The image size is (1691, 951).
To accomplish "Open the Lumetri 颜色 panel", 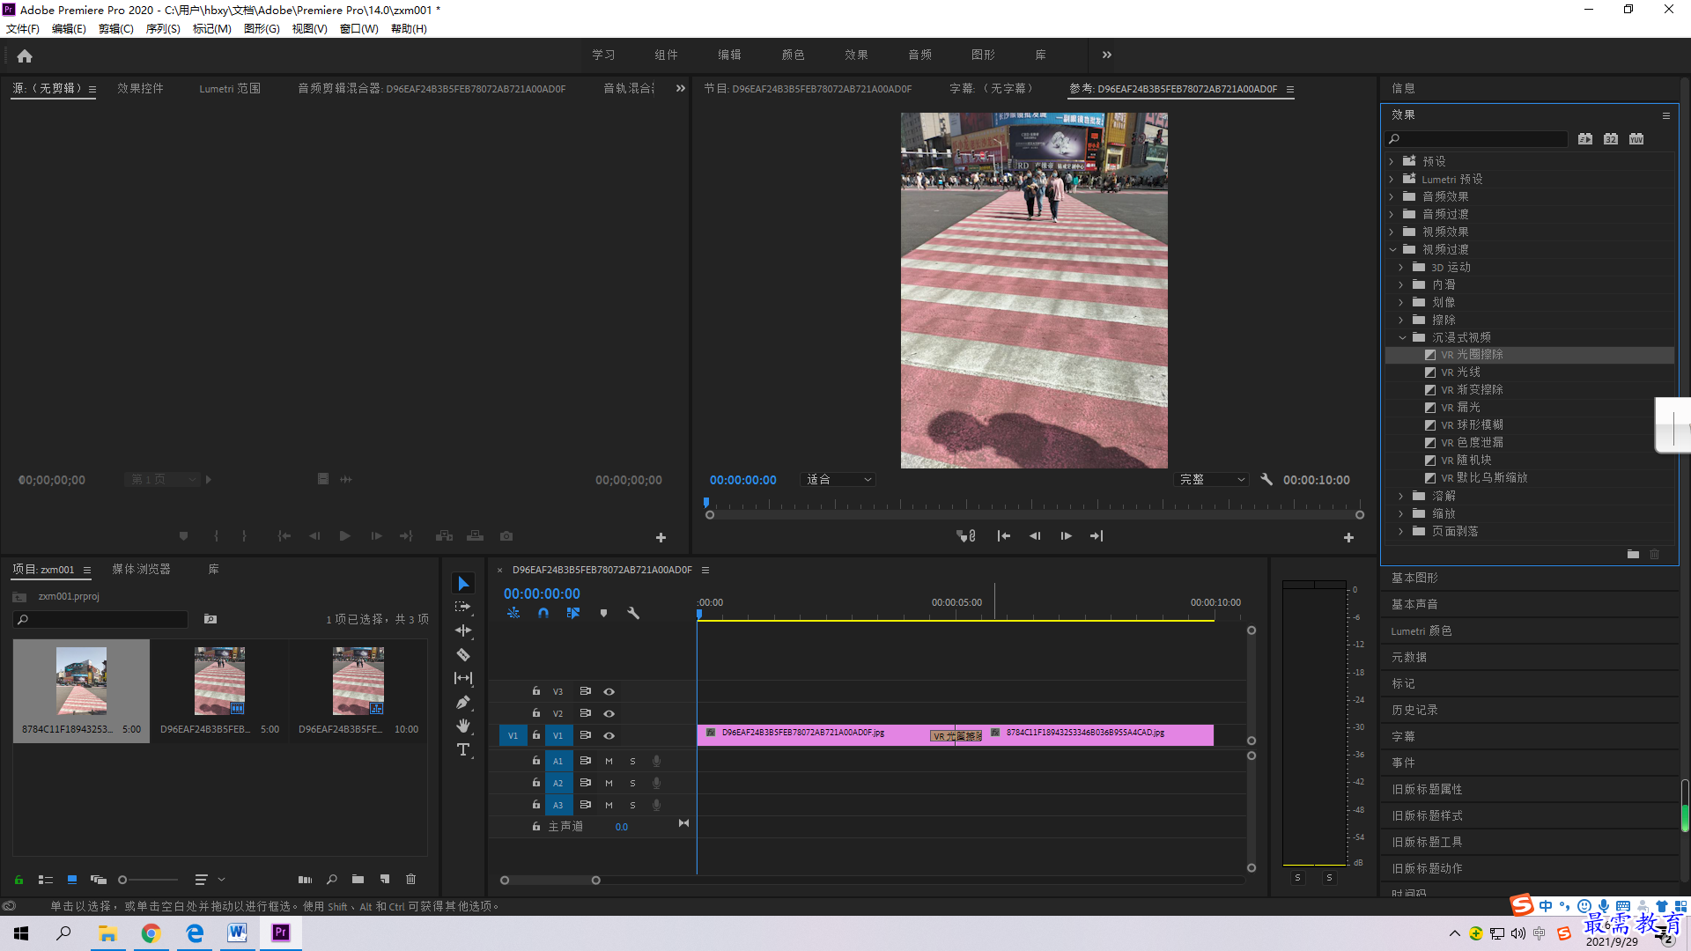I will pos(1421,630).
